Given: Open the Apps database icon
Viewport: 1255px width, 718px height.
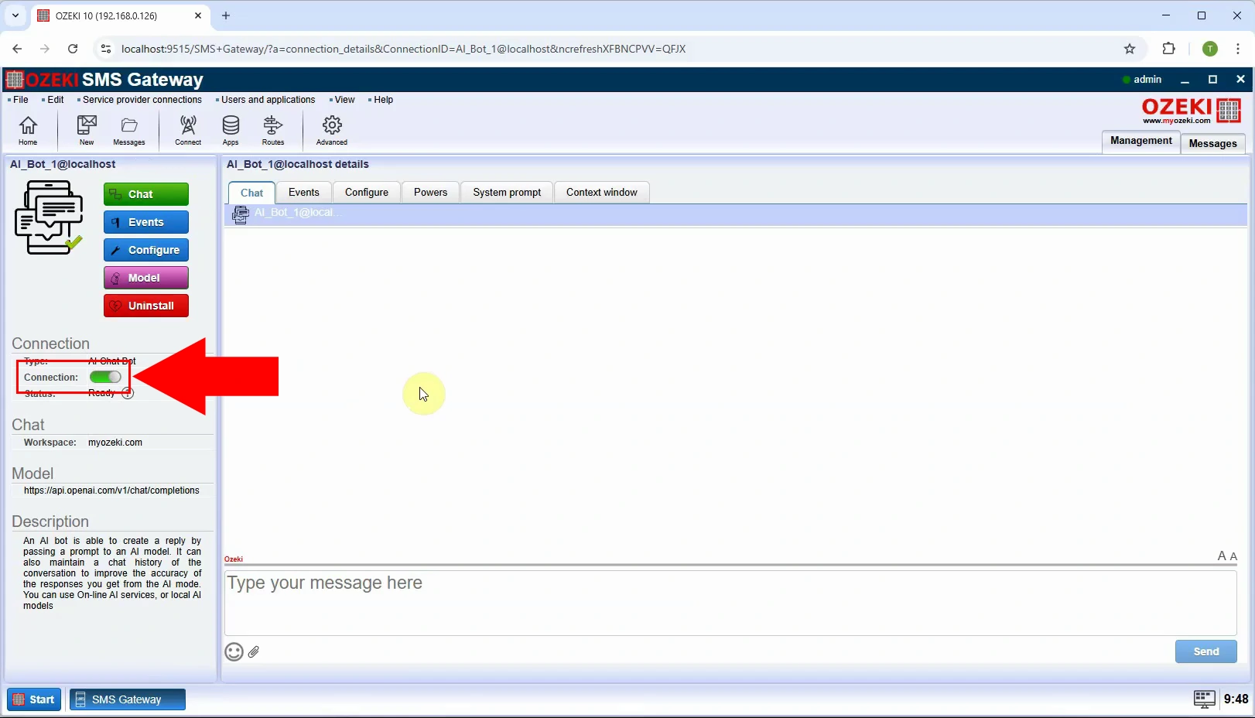Looking at the screenshot, I should coord(231,130).
